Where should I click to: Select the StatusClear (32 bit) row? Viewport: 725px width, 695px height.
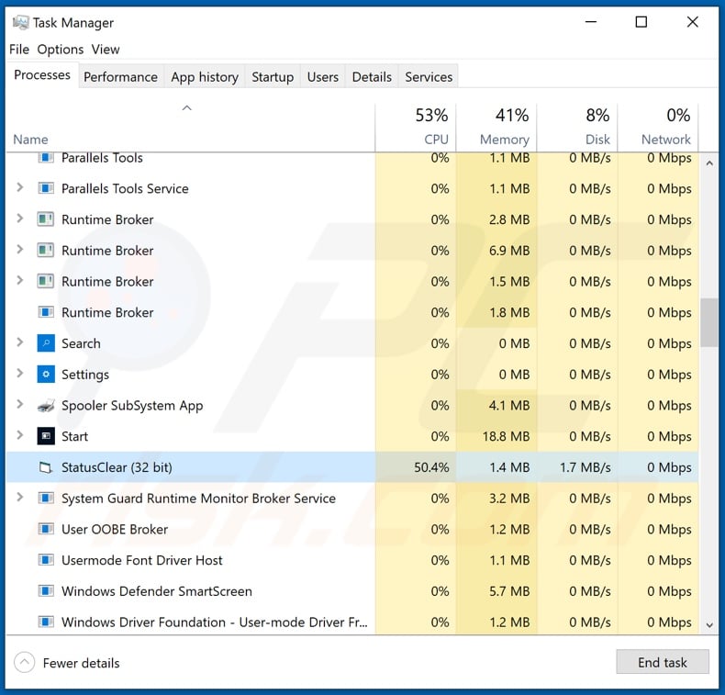[352, 467]
